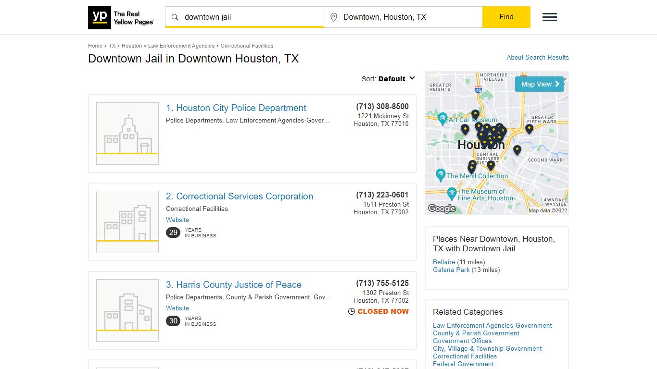Image resolution: width=657 pixels, height=369 pixels.
Task: Open Law Enforcement Agencies-Government category
Action: coord(493,325)
